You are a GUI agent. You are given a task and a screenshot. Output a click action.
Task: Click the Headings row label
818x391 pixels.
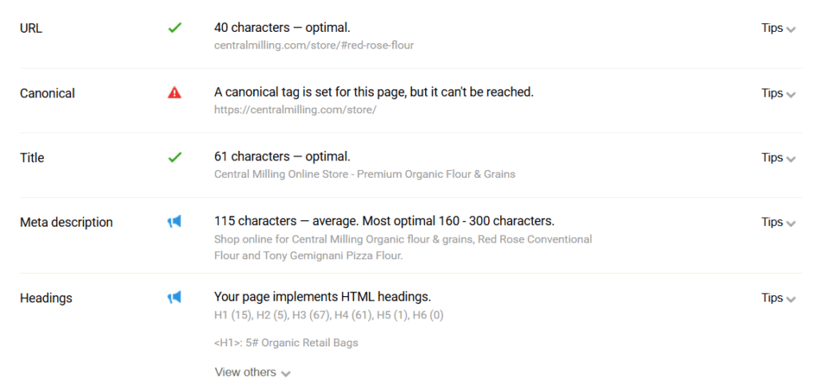coord(46,298)
